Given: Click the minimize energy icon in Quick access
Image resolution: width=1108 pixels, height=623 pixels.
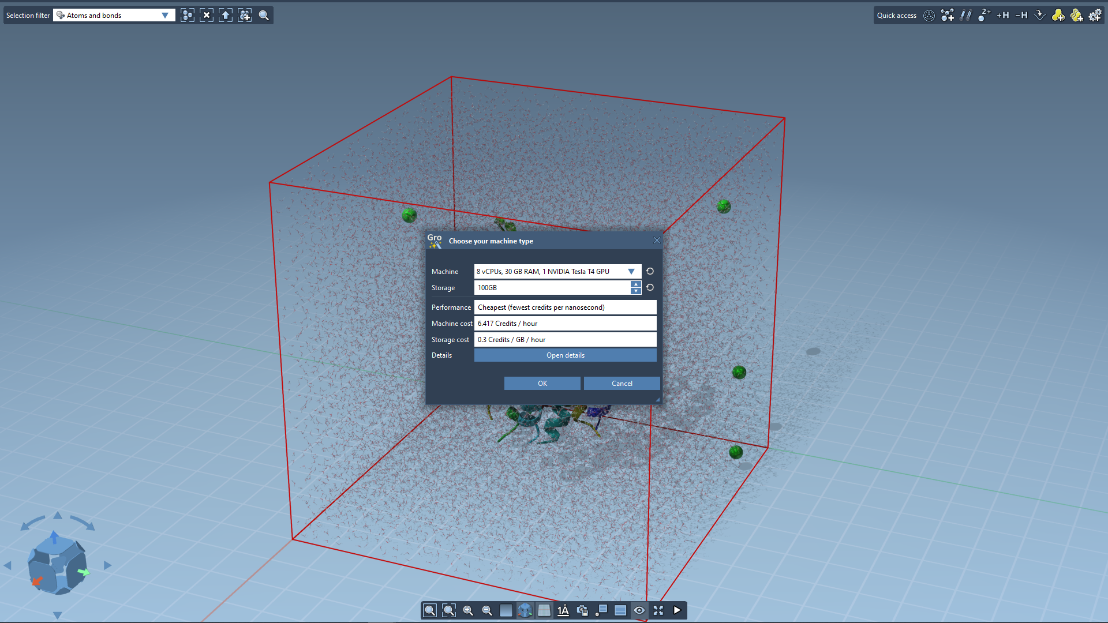Looking at the screenshot, I should (1039, 16).
